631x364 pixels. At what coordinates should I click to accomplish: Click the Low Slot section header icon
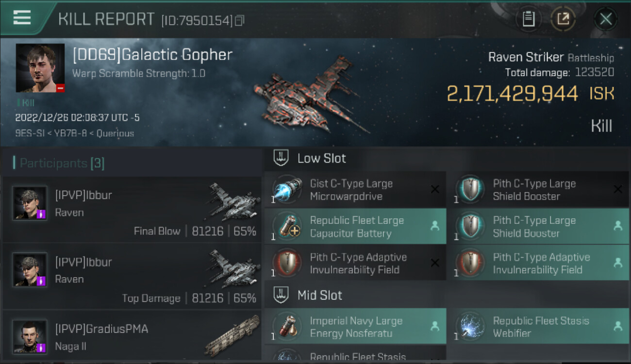282,158
